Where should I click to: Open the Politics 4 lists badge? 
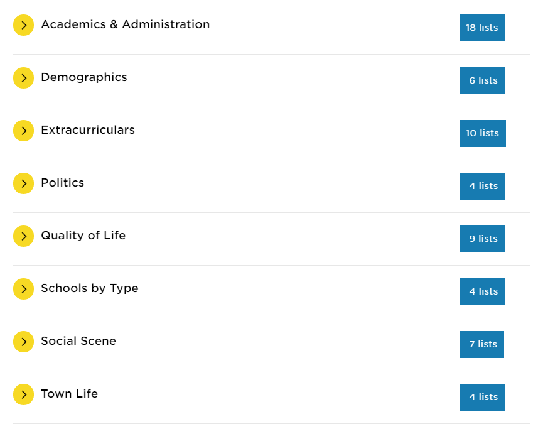[x=482, y=186]
